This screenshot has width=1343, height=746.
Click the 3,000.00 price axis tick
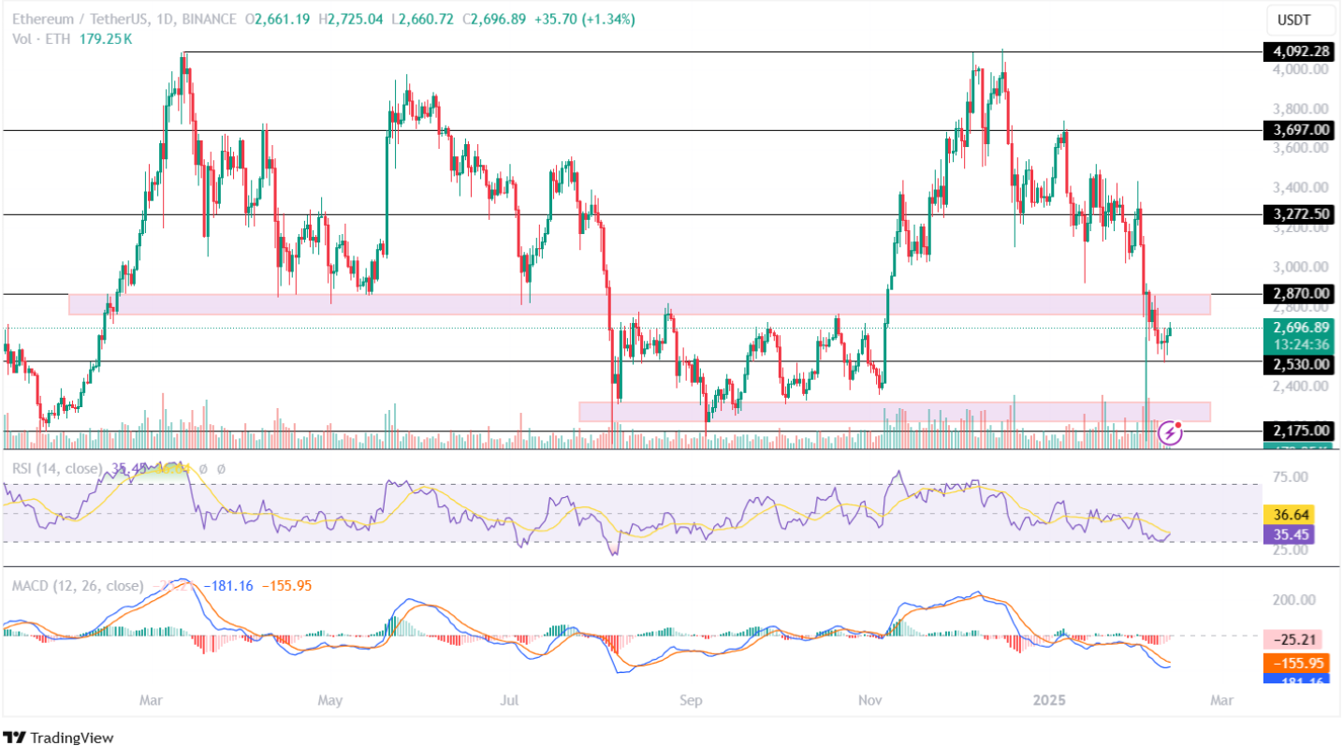(1299, 267)
